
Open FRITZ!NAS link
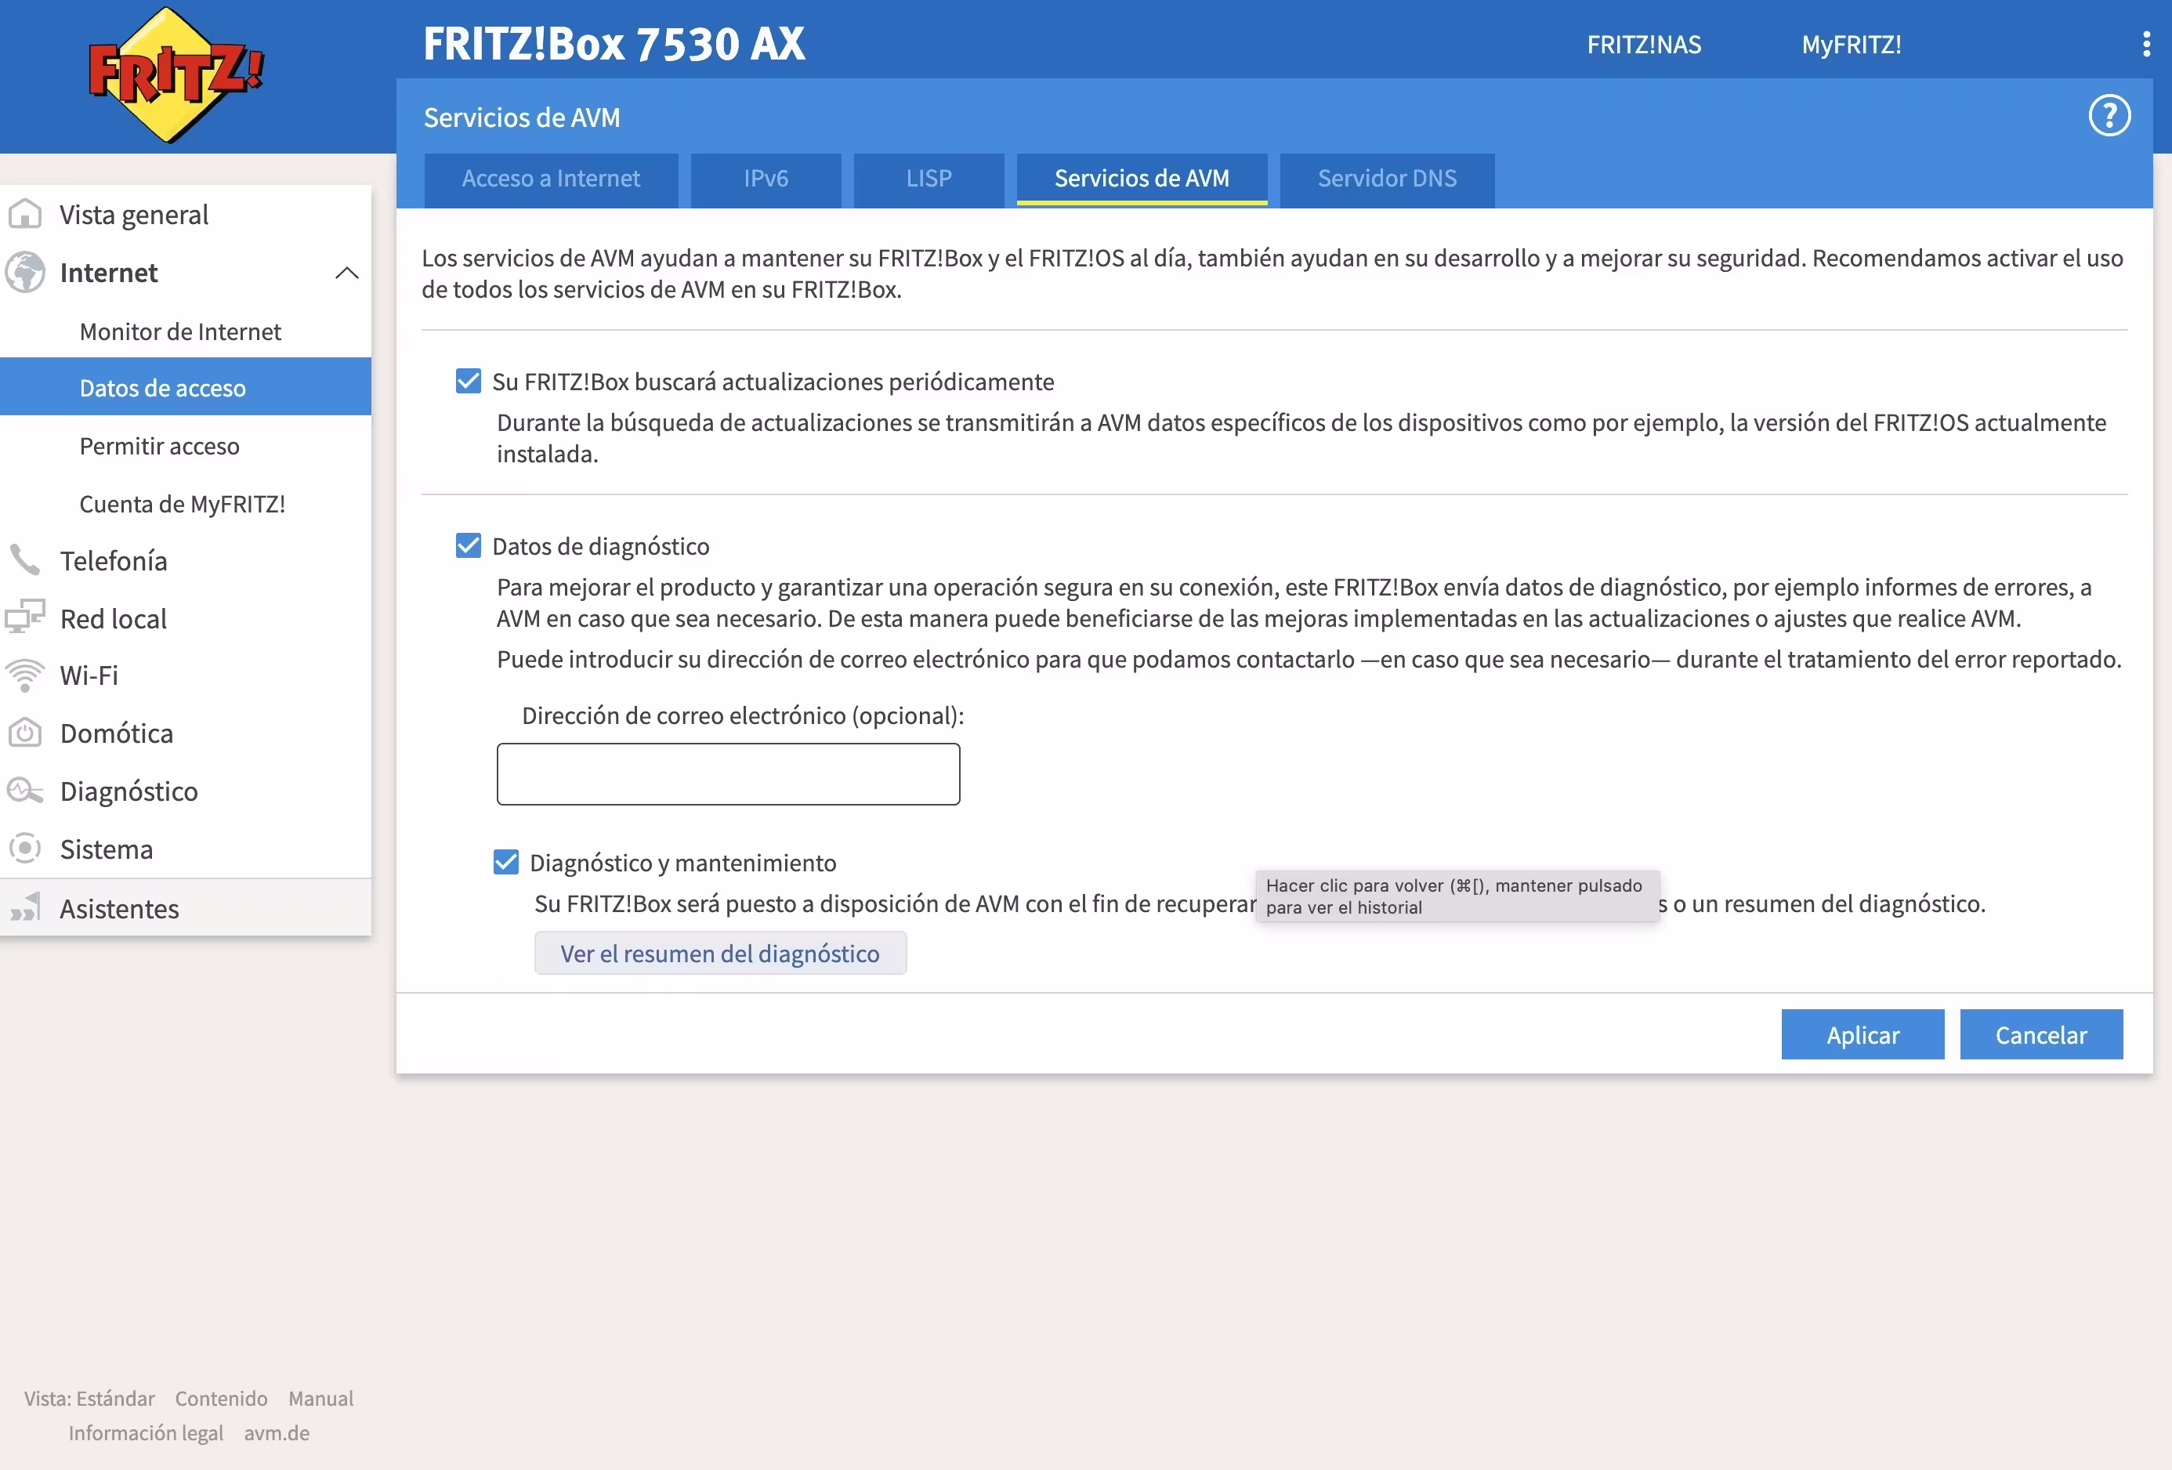point(1643,44)
